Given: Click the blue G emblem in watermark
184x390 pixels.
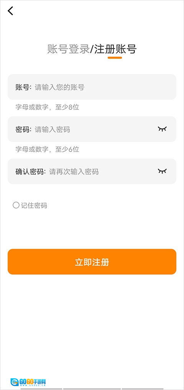Looking at the screenshot, I should (15, 382).
